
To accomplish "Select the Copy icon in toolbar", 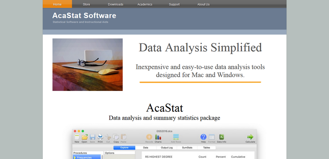I will tap(116, 137).
